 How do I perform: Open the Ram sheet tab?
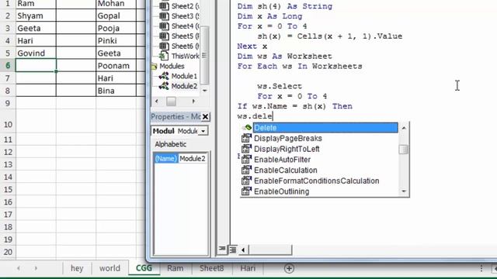[175, 268]
